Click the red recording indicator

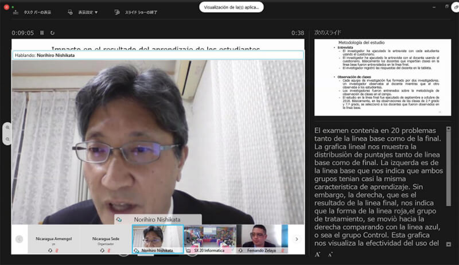pyautogui.click(x=6, y=7)
